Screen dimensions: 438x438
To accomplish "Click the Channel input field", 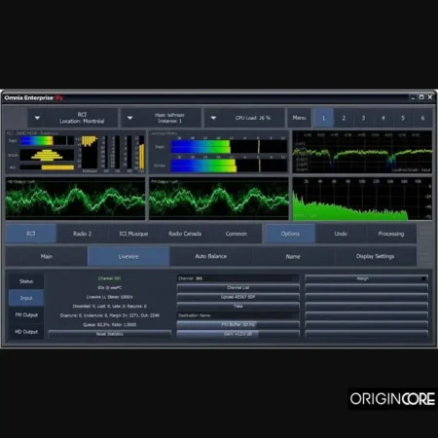I will [x=237, y=278].
